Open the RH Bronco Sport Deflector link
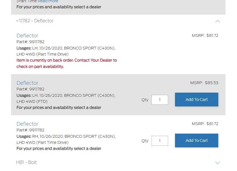This screenshot has width=237, height=171. [x=27, y=124]
